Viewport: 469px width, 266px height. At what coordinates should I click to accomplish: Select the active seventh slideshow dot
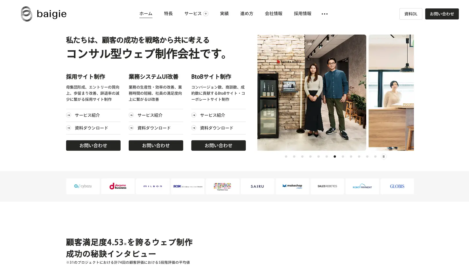[x=335, y=157]
